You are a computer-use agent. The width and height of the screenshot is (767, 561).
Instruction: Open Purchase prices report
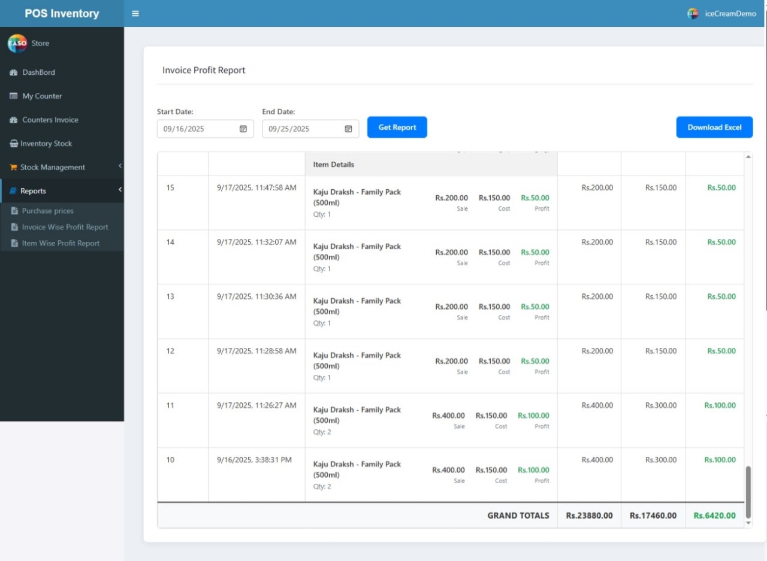tap(47, 211)
